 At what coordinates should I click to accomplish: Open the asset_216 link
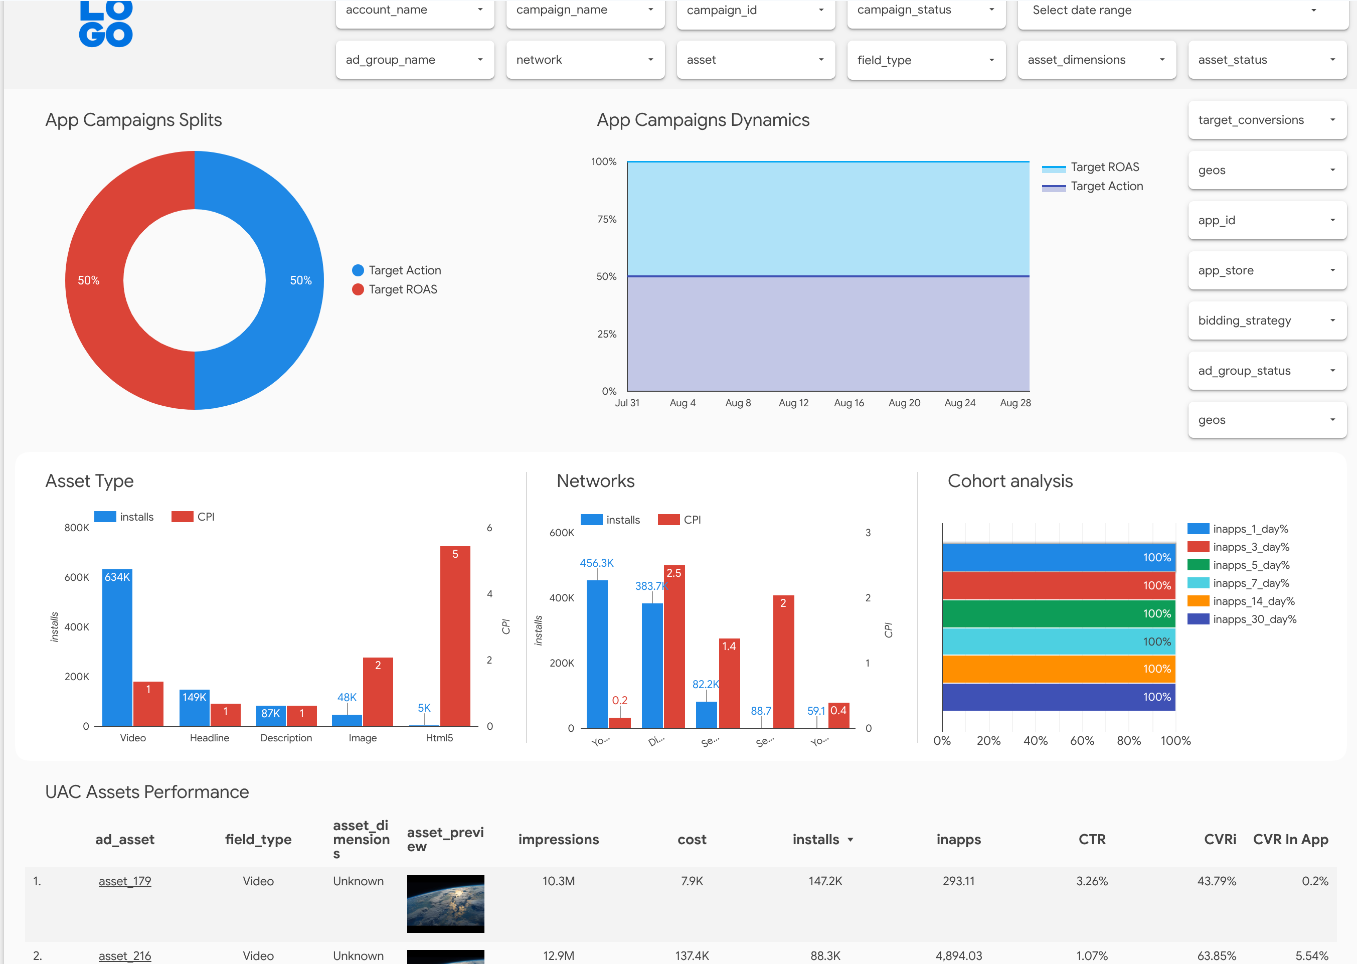click(124, 955)
